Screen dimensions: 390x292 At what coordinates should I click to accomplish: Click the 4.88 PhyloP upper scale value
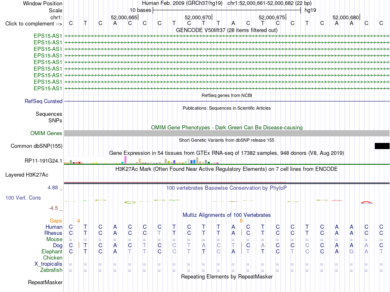(53, 188)
